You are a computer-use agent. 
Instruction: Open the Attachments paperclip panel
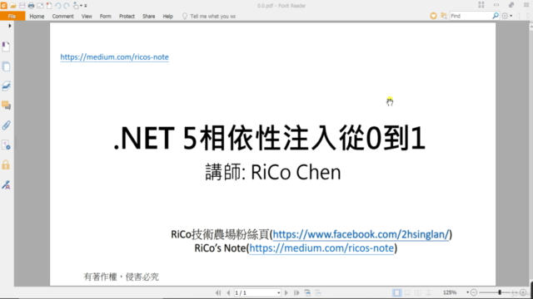point(6,125)
